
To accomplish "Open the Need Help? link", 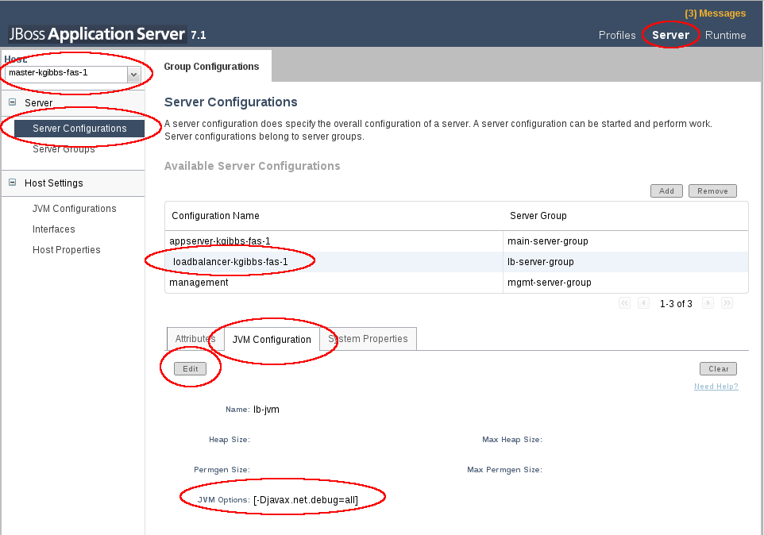I will pyautogui.click(x=716, y=387).
